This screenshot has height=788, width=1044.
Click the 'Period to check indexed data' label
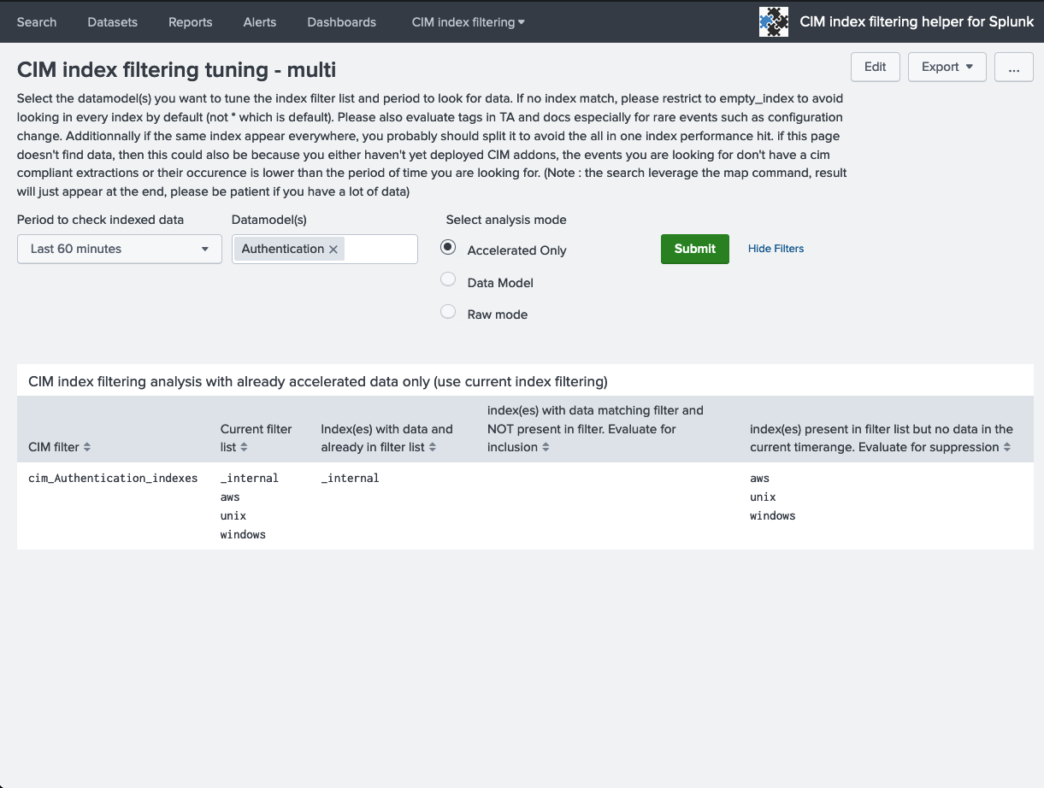101,220
